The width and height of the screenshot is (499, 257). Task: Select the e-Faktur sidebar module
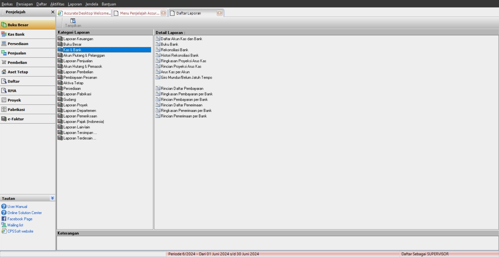pos(16,119)
